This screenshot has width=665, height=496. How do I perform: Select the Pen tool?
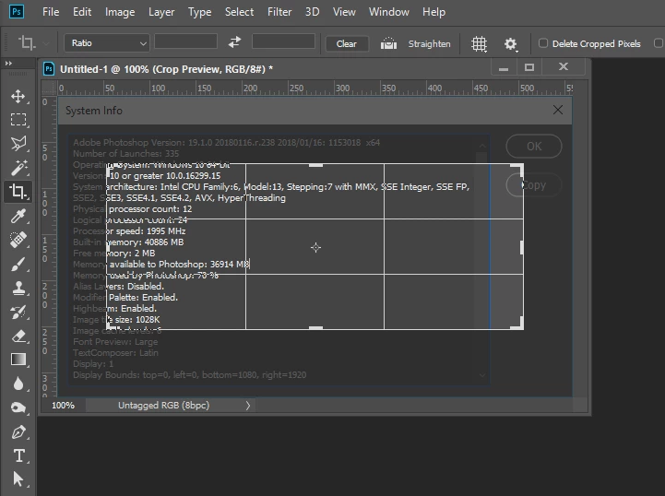(18, 432)
